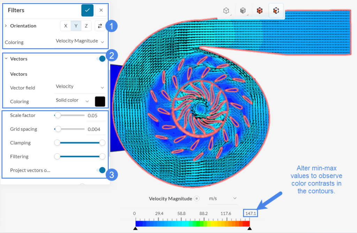The image size is (357, 233).
Task: Apply filters with the blue checkmark icon
Action: pos(87,10)
